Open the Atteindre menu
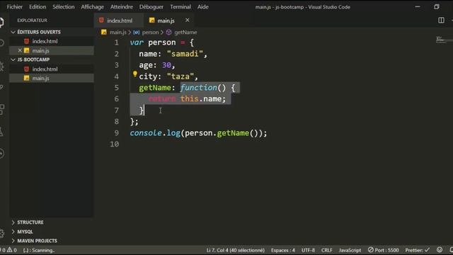Screen dimensions: 453x255 coord(122,7)
